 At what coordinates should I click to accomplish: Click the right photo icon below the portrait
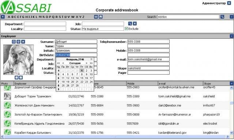21,77
